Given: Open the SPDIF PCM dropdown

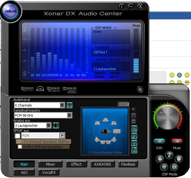Looking at the screenshot, I should click(x=43, y=136).
